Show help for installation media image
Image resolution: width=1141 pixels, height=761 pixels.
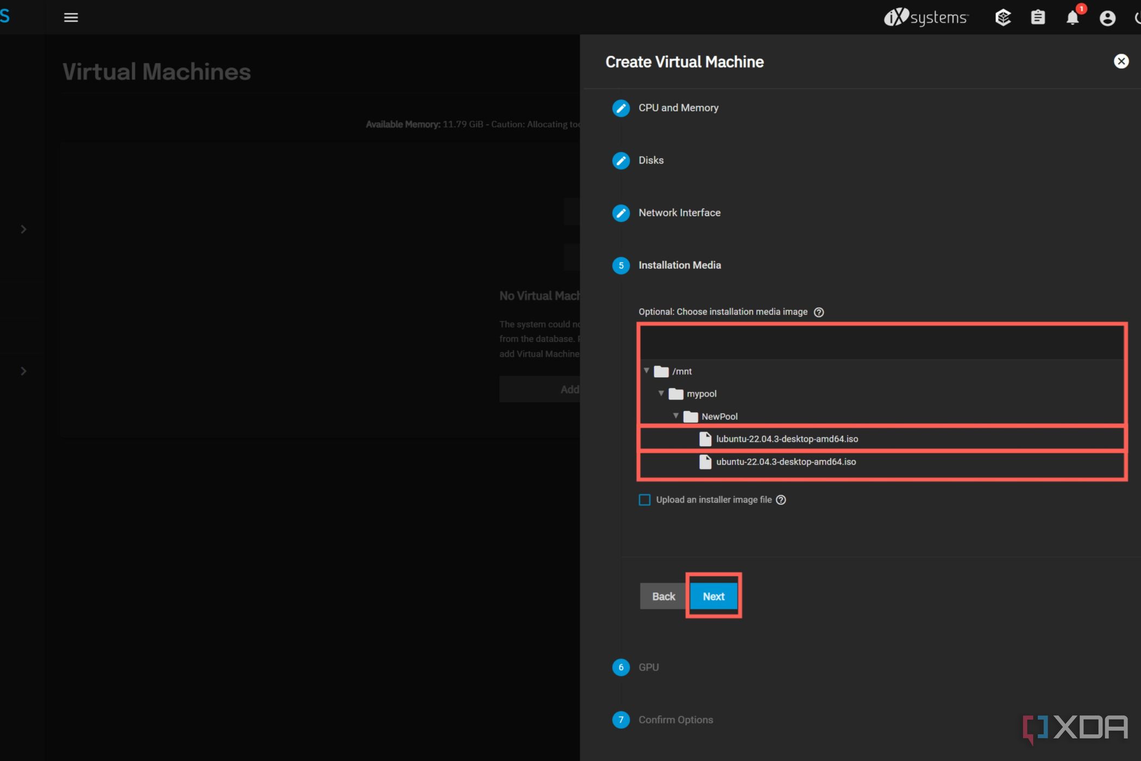(819, 312)
